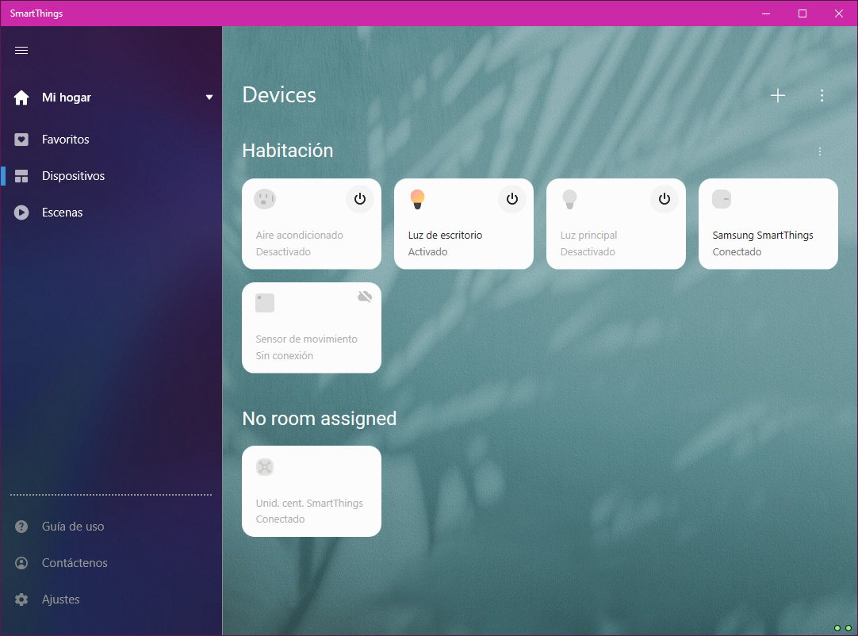Open the Unid. cent. SmartThings card
The image size is (858, 636).
pos(312,491)
